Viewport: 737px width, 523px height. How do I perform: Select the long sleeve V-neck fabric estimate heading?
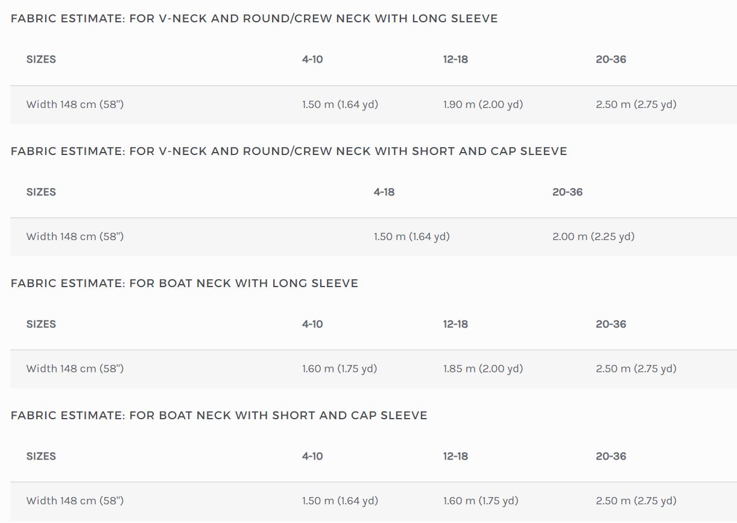[x=254, y=19]
